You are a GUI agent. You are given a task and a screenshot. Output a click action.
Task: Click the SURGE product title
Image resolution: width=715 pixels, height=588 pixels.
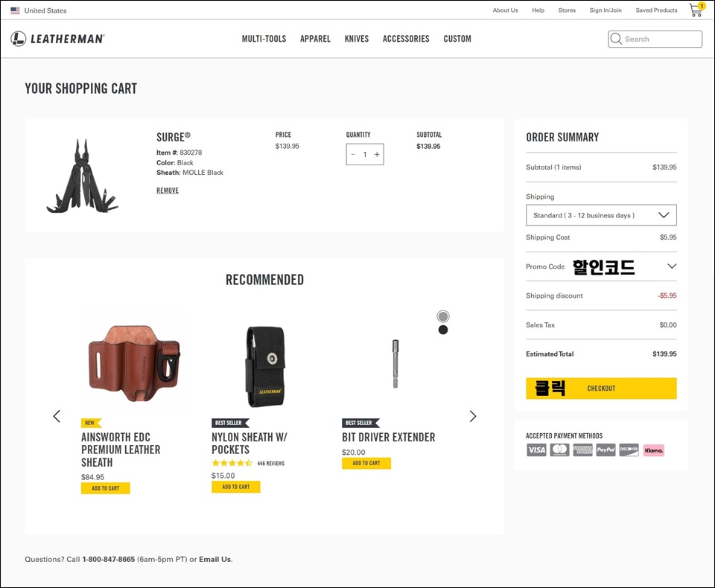174,137
